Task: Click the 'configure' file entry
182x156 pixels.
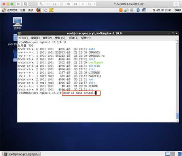Action: pyautogui.click(x=96, y=62)
